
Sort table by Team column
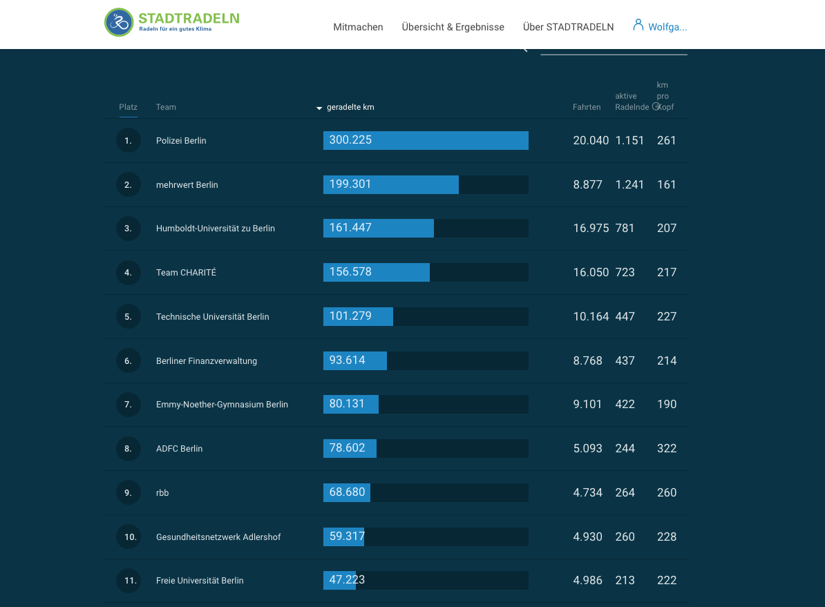click(166, 107)
